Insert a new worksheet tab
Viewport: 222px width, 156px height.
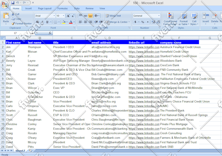pos(31,151)
